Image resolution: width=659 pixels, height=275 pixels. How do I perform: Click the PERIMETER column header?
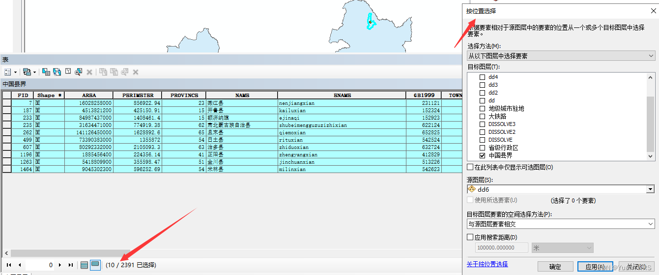click(138, 95)
